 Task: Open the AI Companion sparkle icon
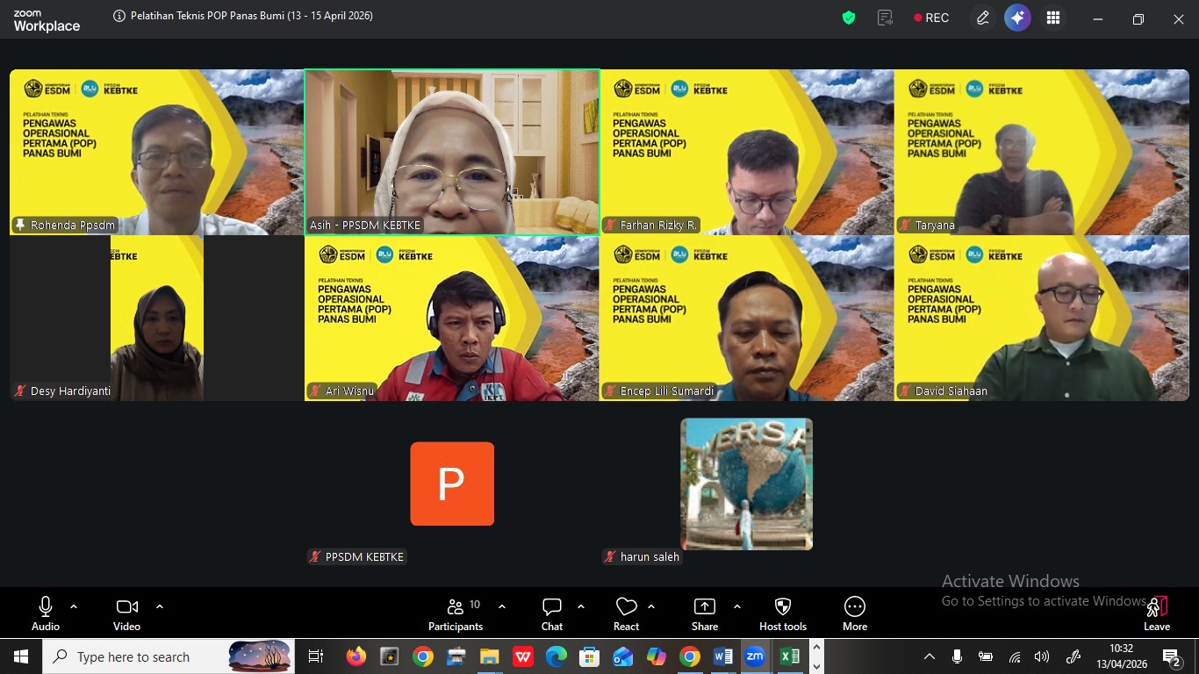tap(1017, 18)
